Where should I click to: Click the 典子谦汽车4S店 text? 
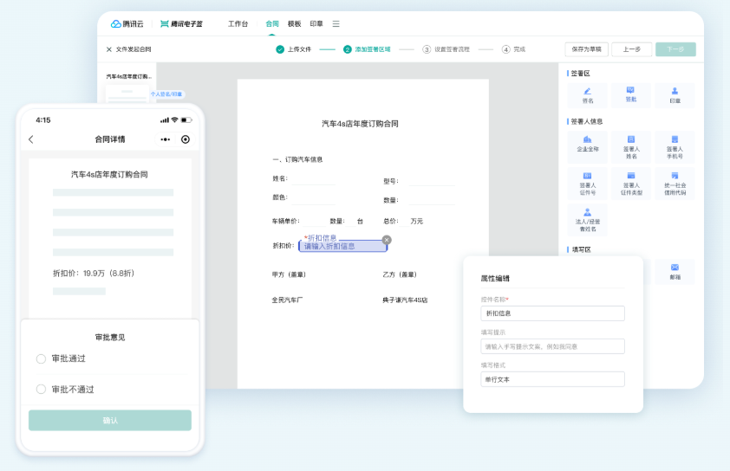tap(405, 300)
